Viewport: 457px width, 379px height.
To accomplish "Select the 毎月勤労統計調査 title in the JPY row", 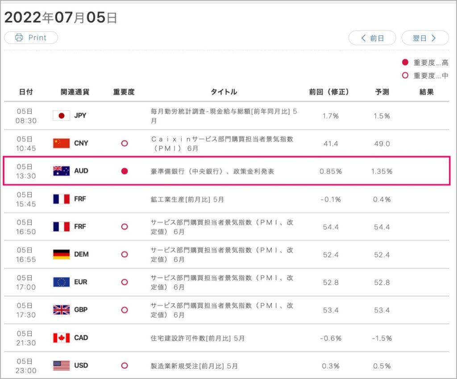I will click(x=224, y=116).
